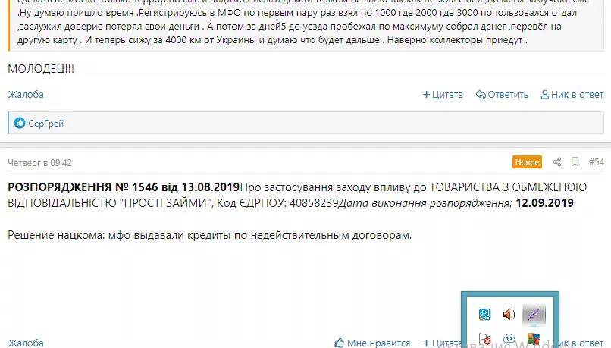
Task: Open the Action Center flag tray icon
Action: click(485, 339)
